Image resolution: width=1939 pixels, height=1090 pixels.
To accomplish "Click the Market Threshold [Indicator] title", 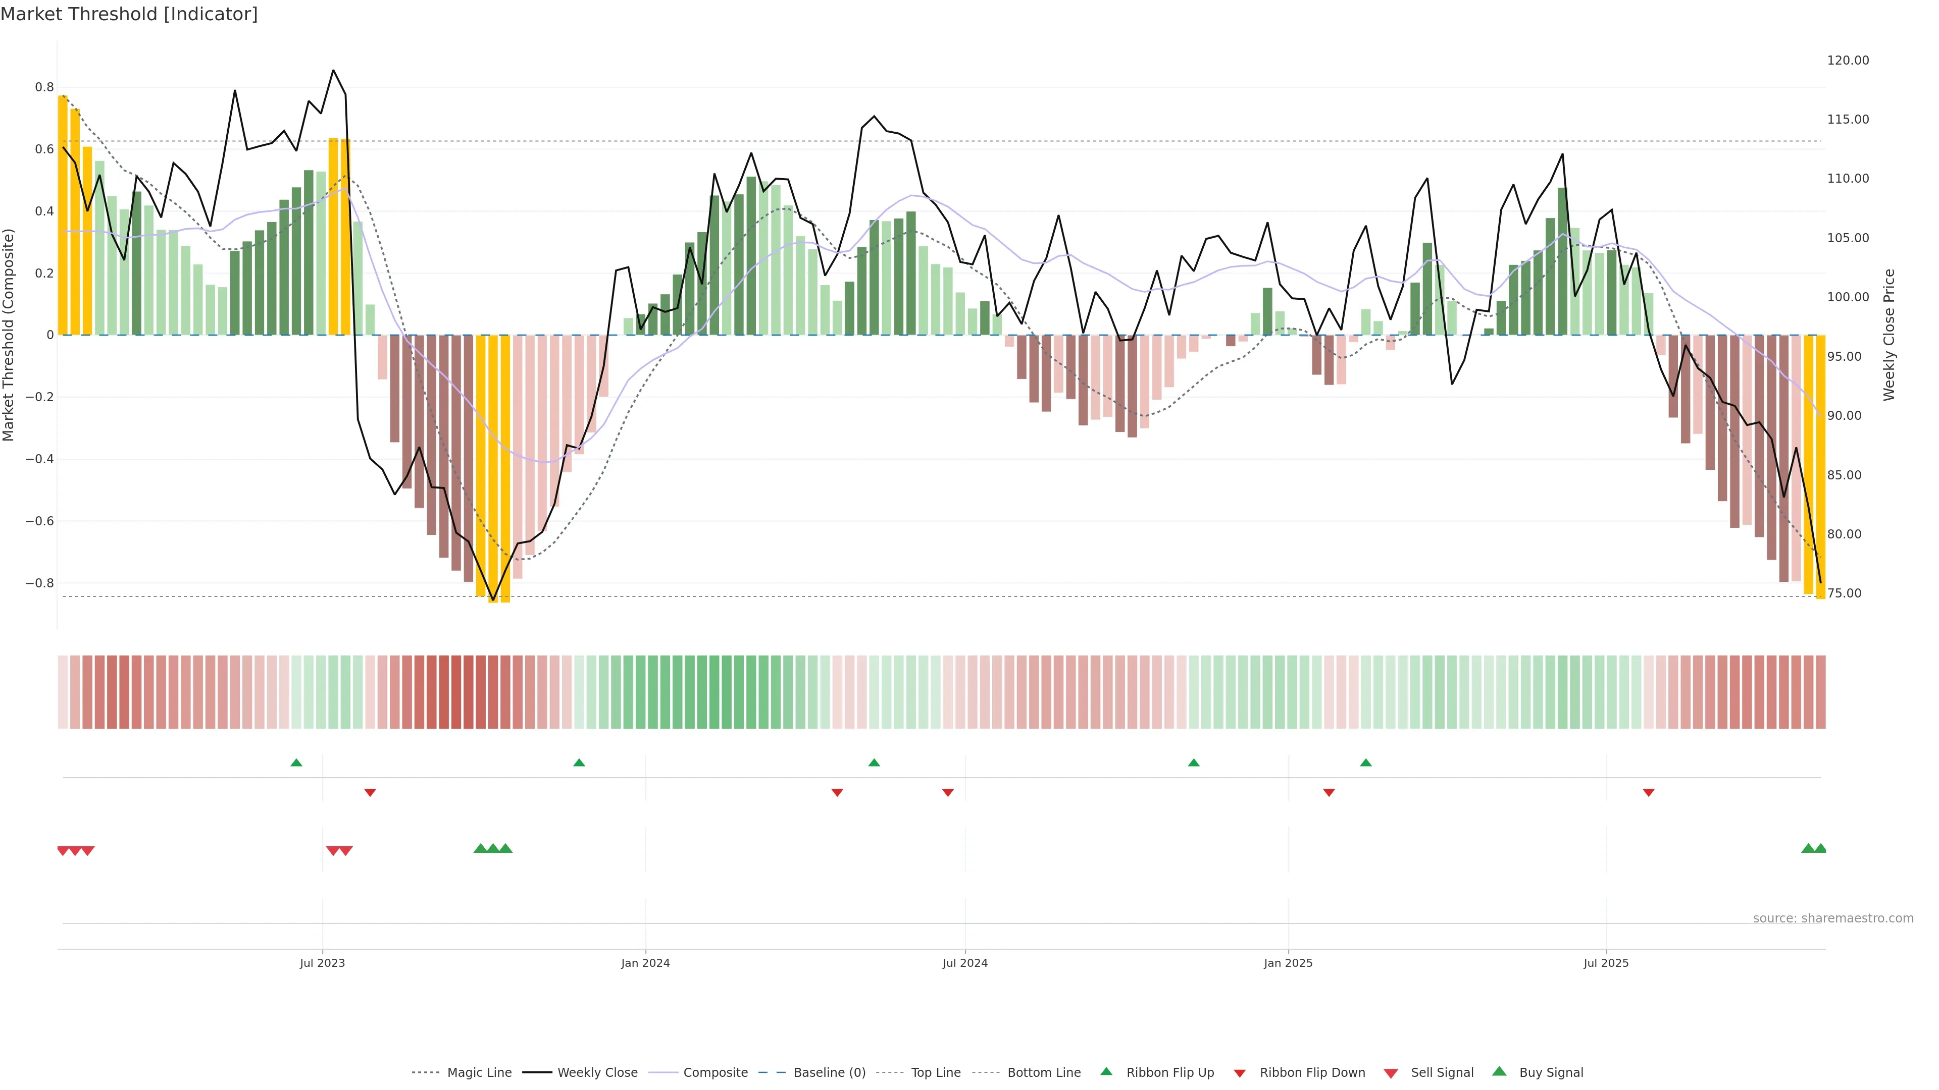I will click(129, 14).
